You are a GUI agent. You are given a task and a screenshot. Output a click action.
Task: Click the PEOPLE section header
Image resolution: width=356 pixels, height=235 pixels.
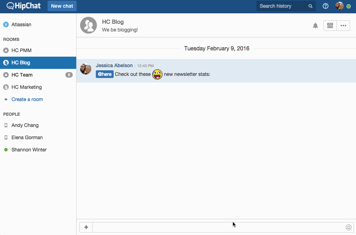pyautogui.click(x=12, y=114)
